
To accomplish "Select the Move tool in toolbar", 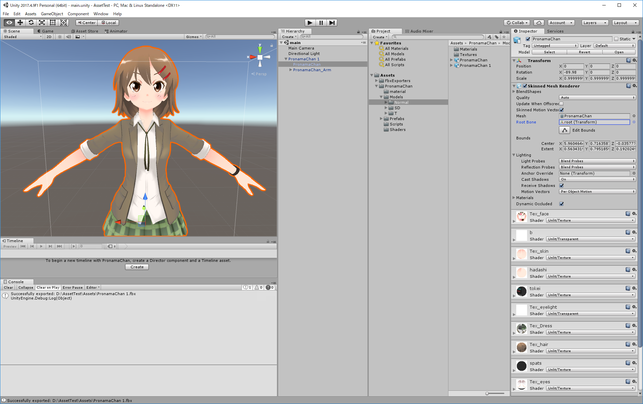I will (20, 23).
